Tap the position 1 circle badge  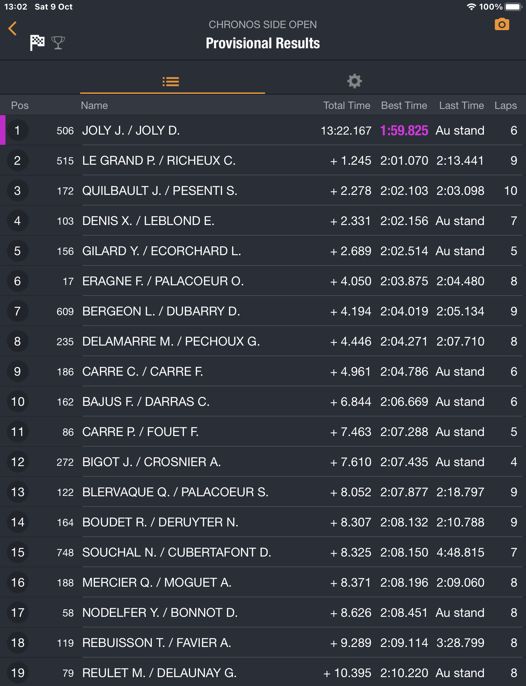(x=17, y=130)
